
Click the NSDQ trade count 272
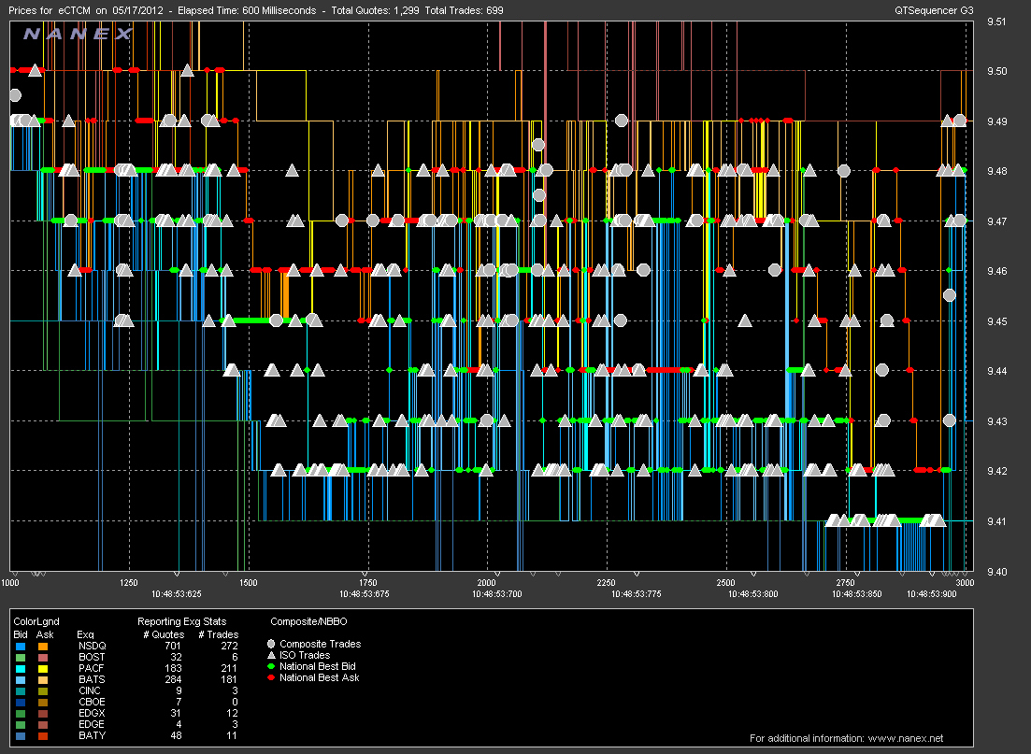click(230, 647)
